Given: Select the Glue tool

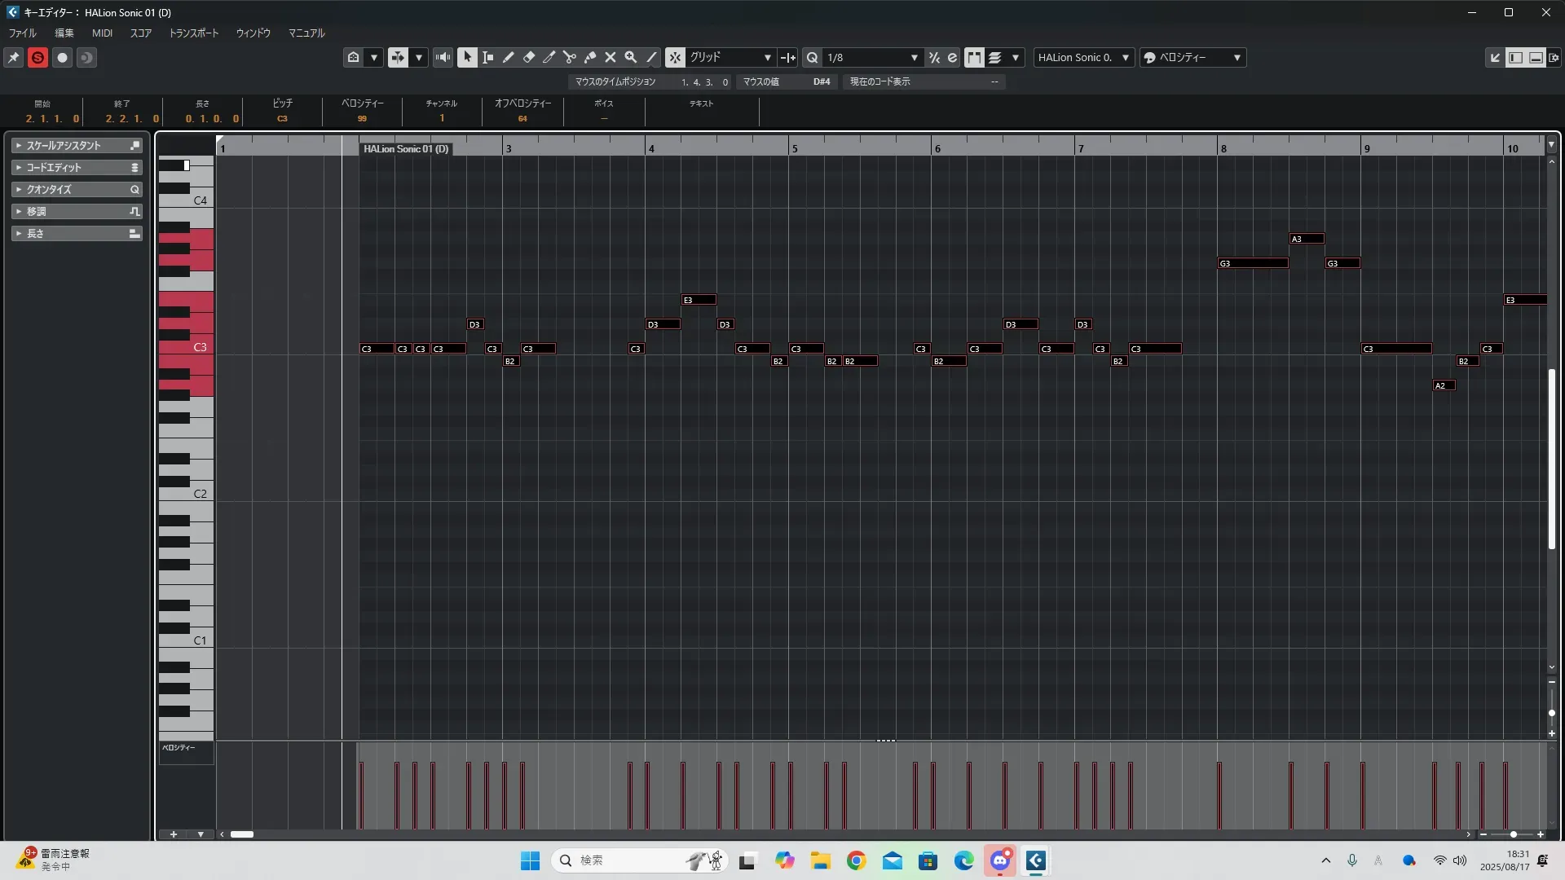Looking at the screenshot, I should click(x=590, y=58).
